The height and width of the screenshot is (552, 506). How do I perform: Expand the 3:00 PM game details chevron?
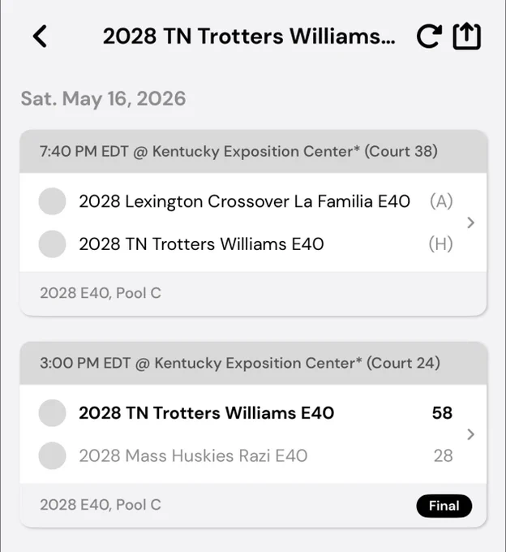(x=471, y=434)
